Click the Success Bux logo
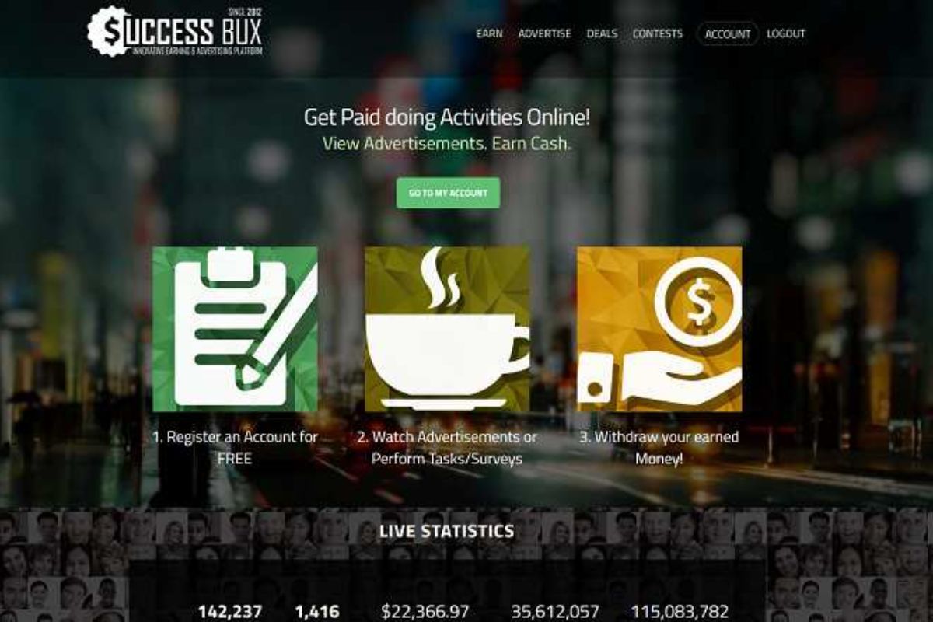The width and height of the screenshot is (933, 622). pyautogui.click(x=175, y=31)
